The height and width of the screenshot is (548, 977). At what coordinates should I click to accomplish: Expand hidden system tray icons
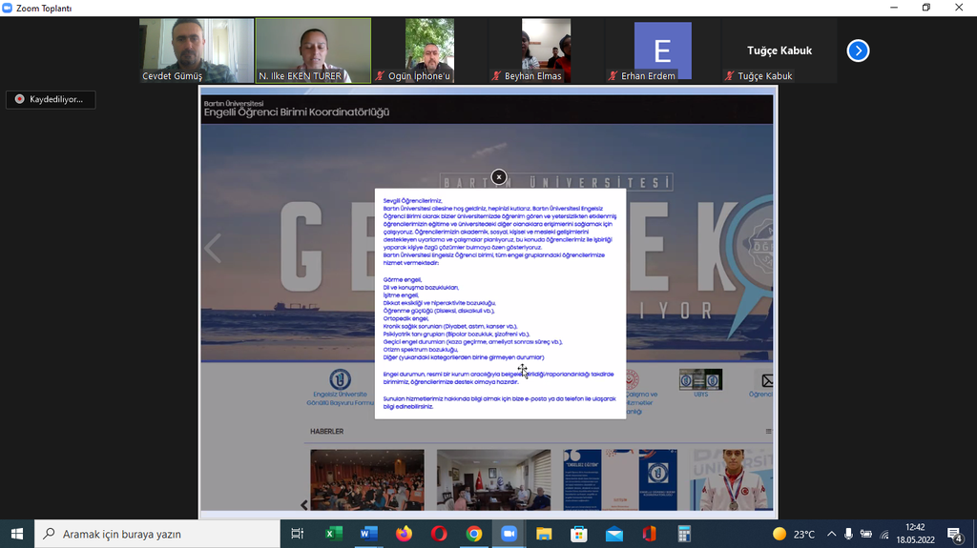[x=831, y=534]
